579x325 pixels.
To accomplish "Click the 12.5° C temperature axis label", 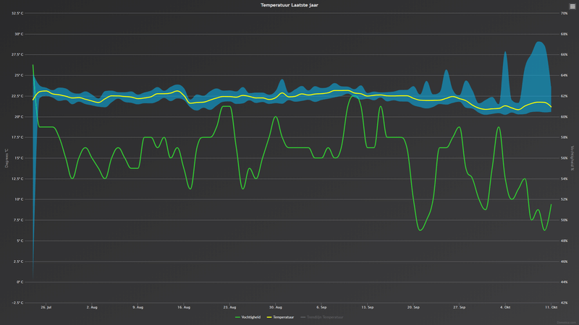I will pos(17,178).
